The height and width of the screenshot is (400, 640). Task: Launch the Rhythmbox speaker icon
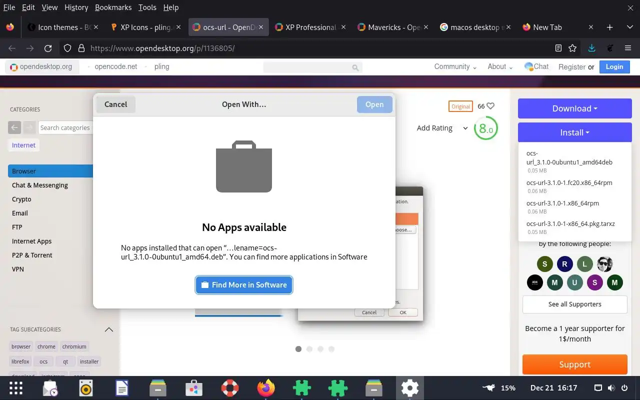pos(86,388)
